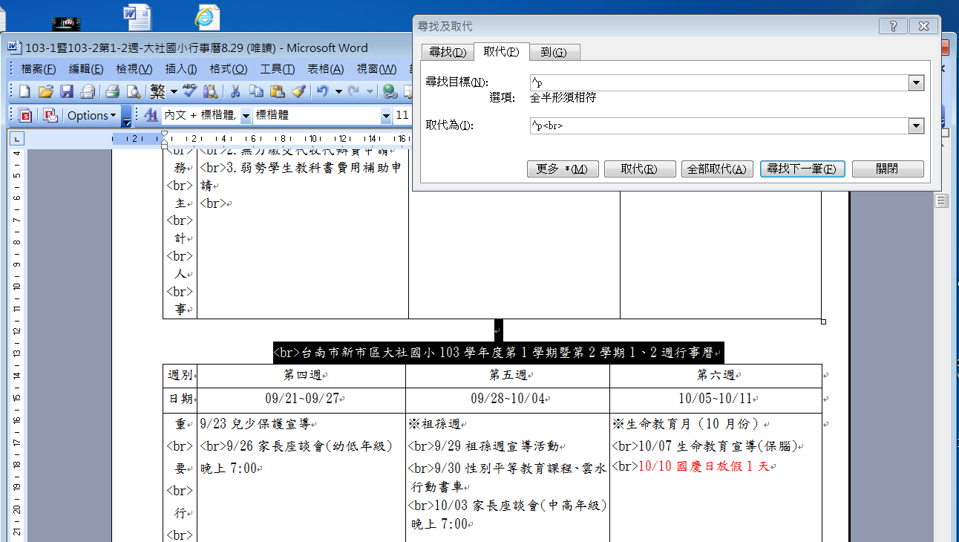959x542 pixels.
Task: Click the 10/05~10/11 date cell
Action: (x=716, y=399)
